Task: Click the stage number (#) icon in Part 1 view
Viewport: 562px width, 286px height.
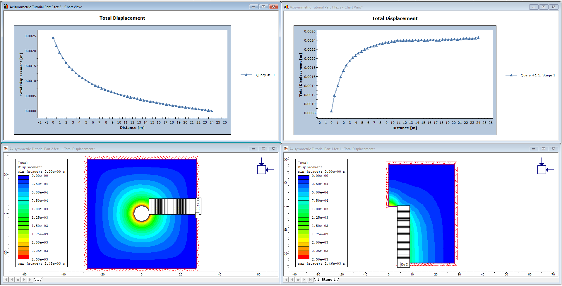Action: [298, 280]
